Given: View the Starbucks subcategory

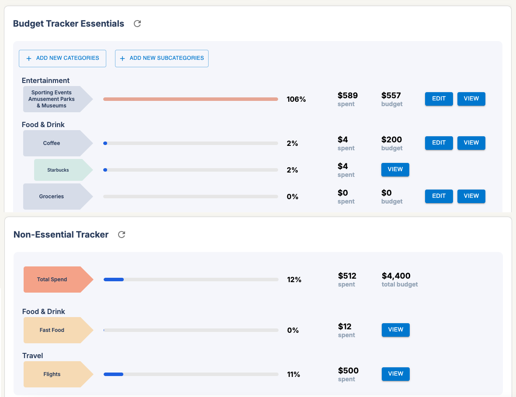Looking at the screenshot, I should [x=395, y=169].
